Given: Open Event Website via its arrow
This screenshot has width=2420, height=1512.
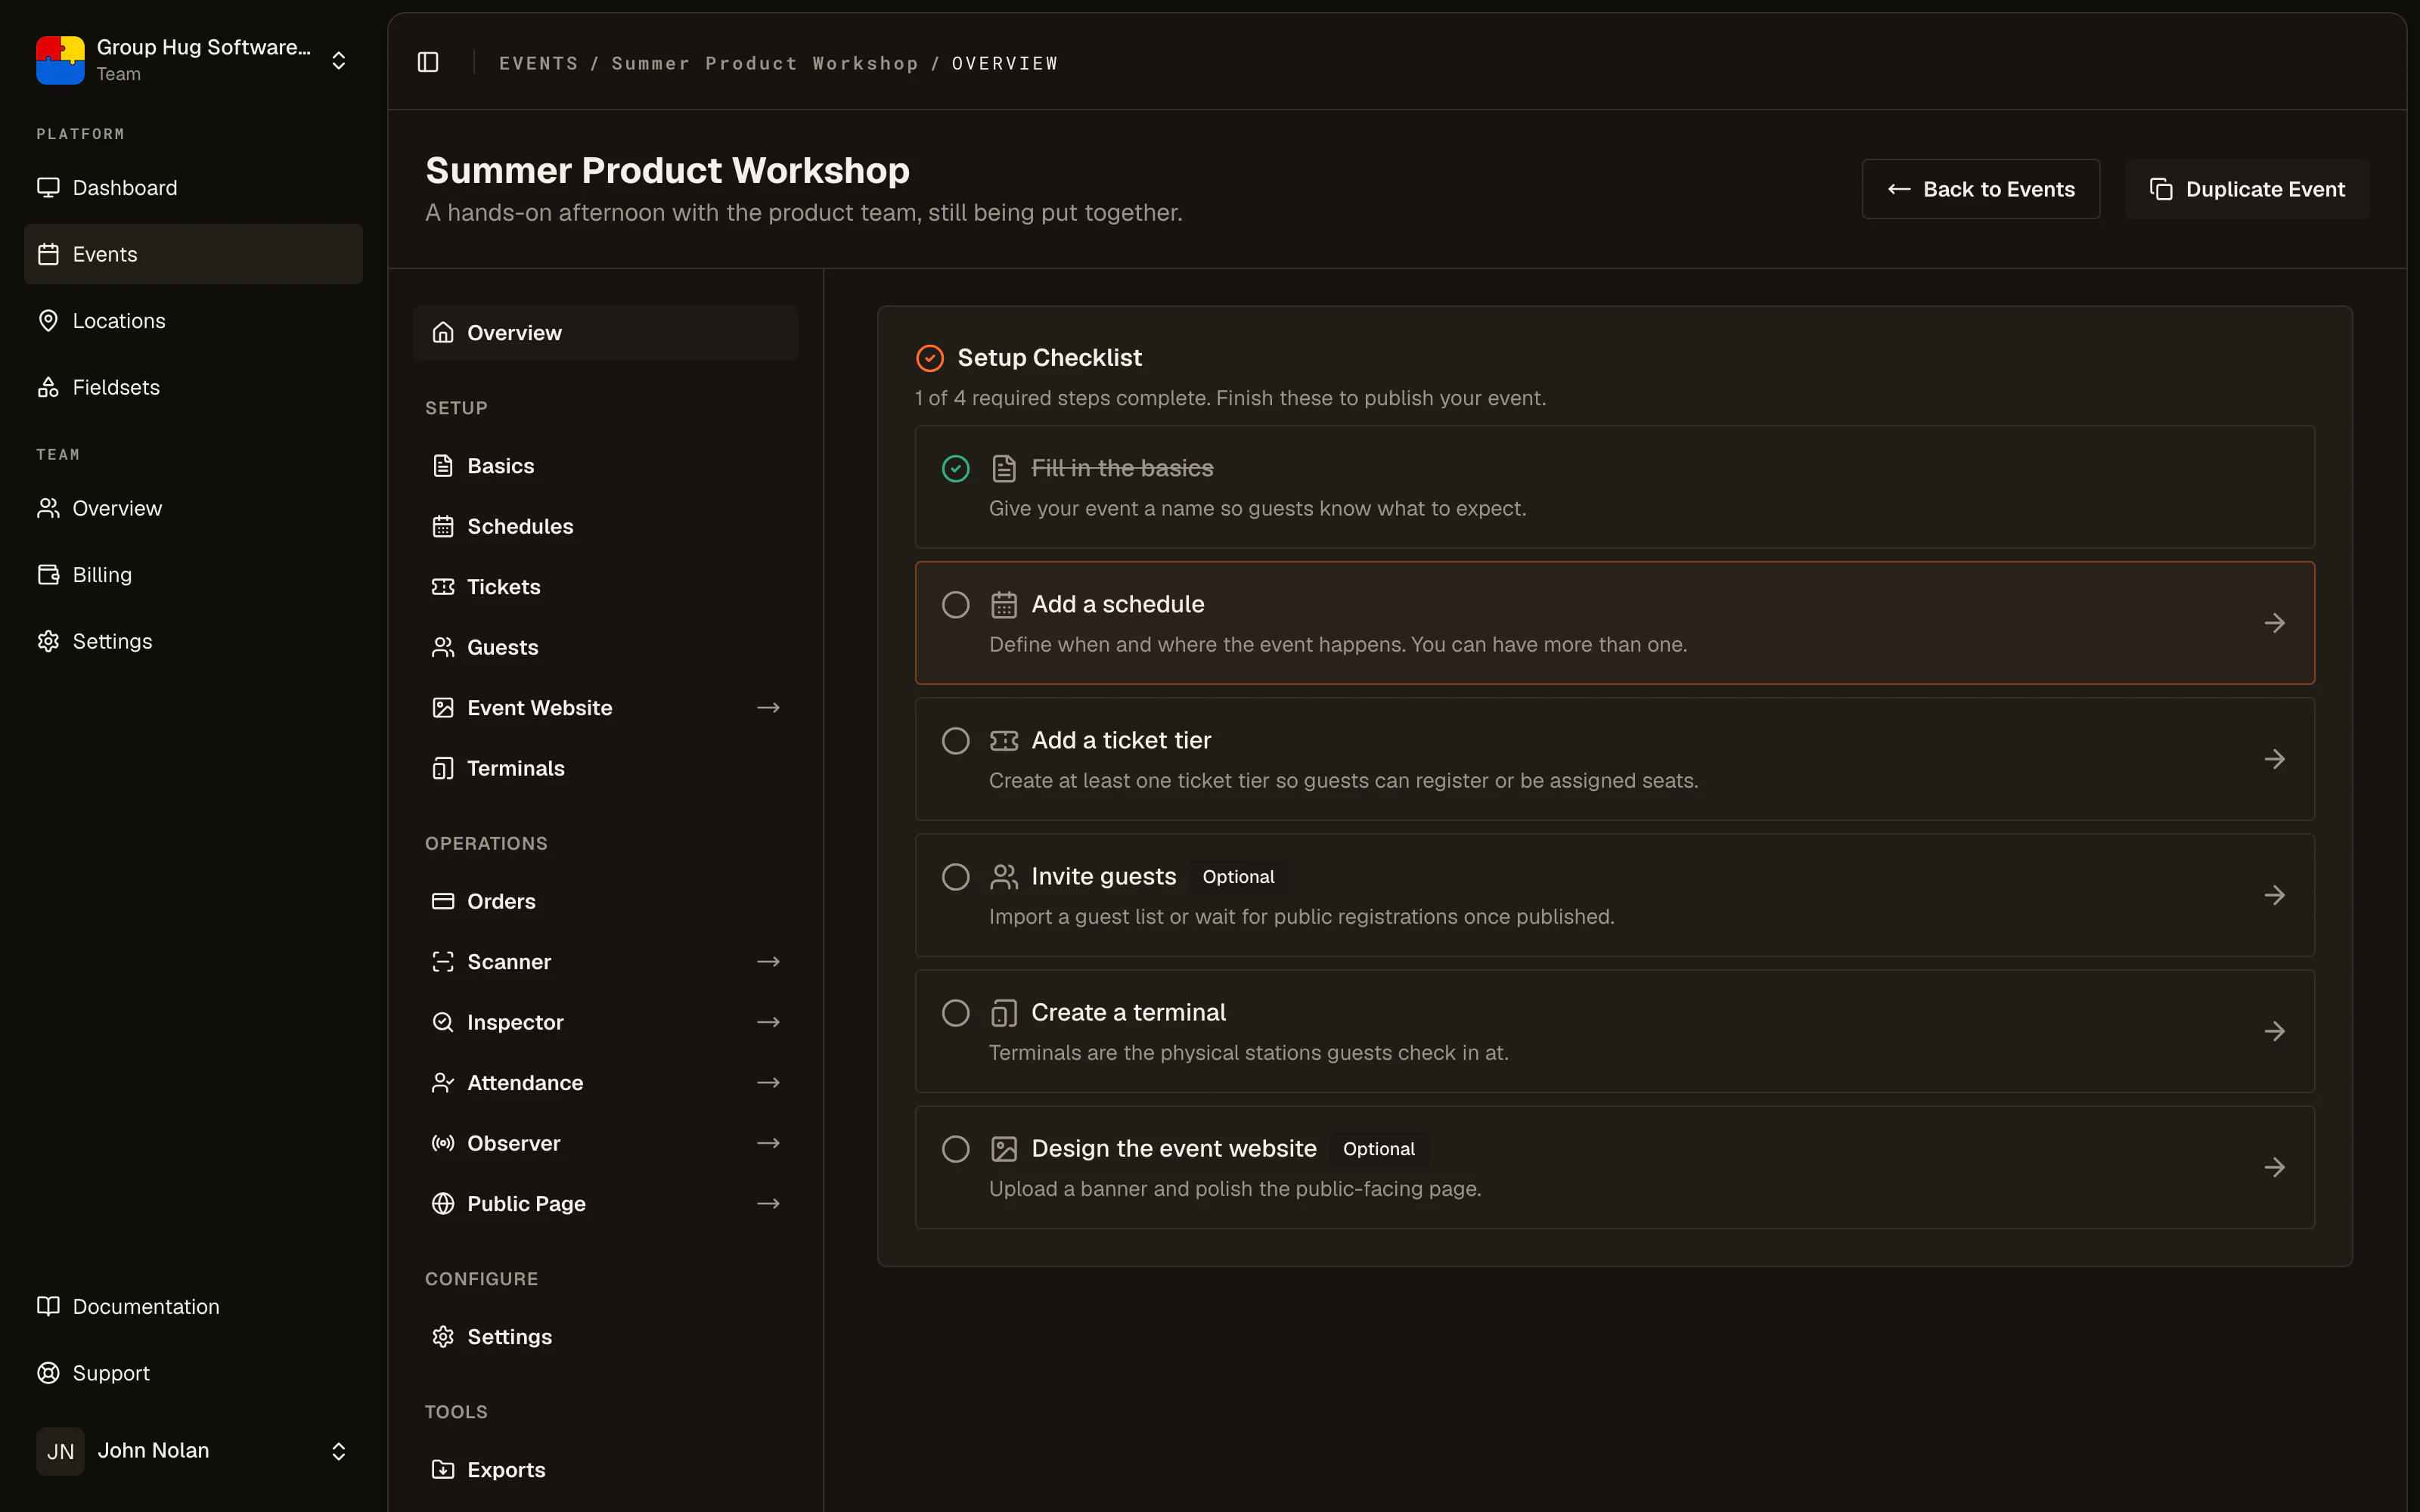Looking at the screenshot, I should tap(768, 708).
